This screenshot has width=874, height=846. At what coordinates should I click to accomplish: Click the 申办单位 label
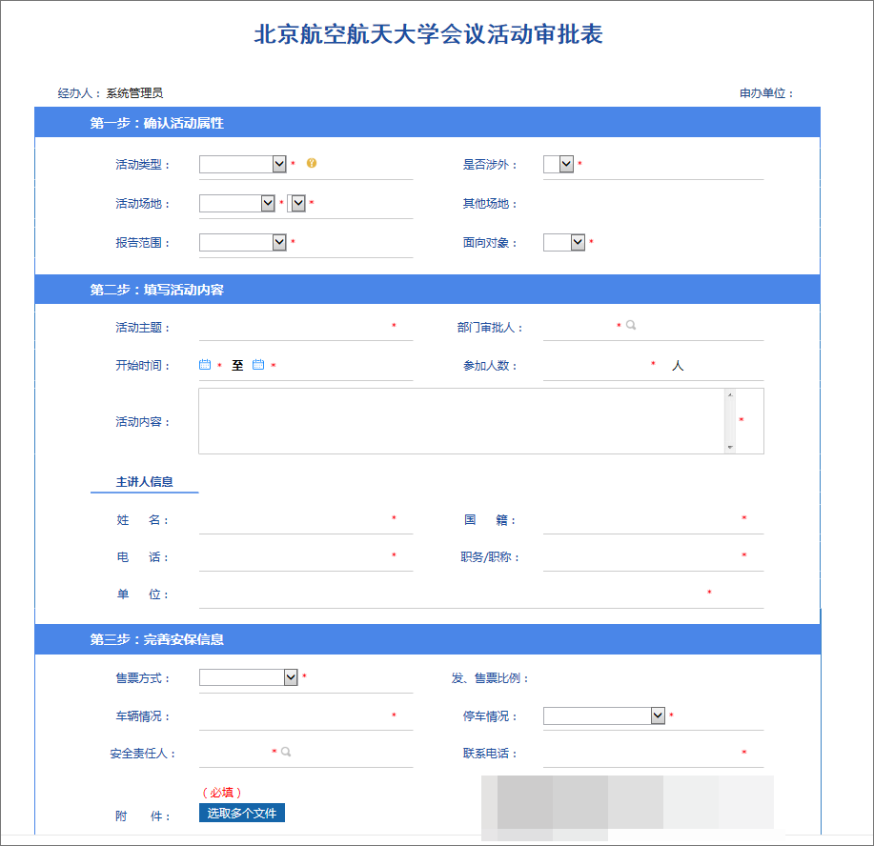[x=766, y=93]
